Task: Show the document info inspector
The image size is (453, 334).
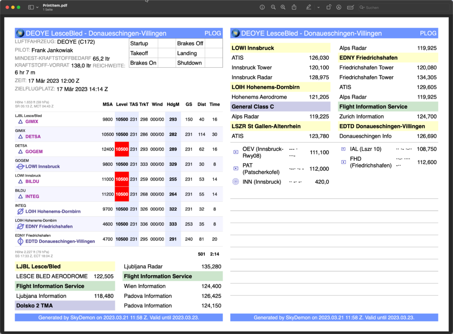Action: tap(262, 7)
